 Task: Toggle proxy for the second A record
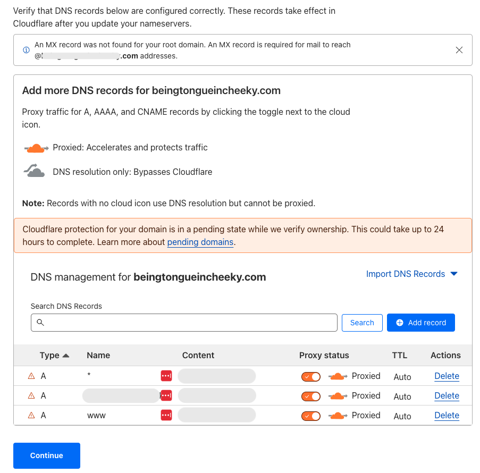point(311,396)
